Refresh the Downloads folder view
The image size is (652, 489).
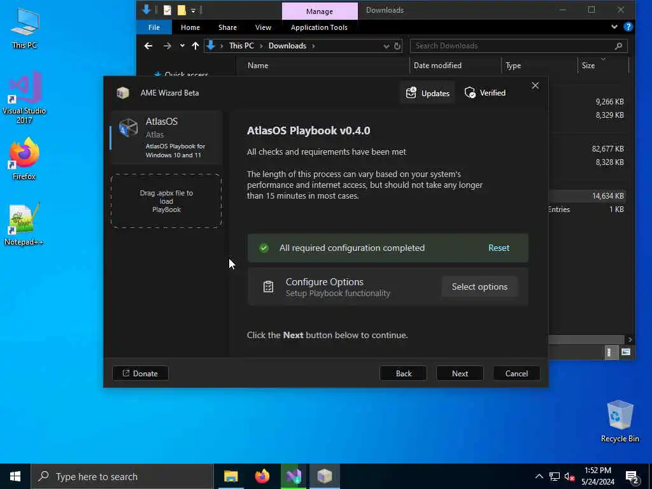[x=397, y=46]
